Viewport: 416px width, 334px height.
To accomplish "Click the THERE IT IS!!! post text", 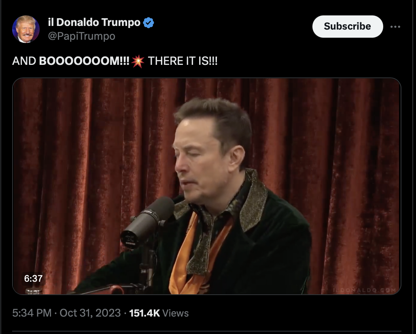I will coord(183,61).
